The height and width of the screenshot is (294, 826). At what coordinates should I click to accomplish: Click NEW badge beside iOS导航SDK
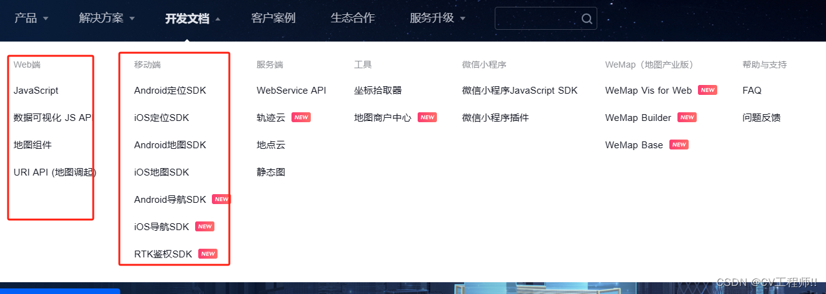(x=204, y=226)
